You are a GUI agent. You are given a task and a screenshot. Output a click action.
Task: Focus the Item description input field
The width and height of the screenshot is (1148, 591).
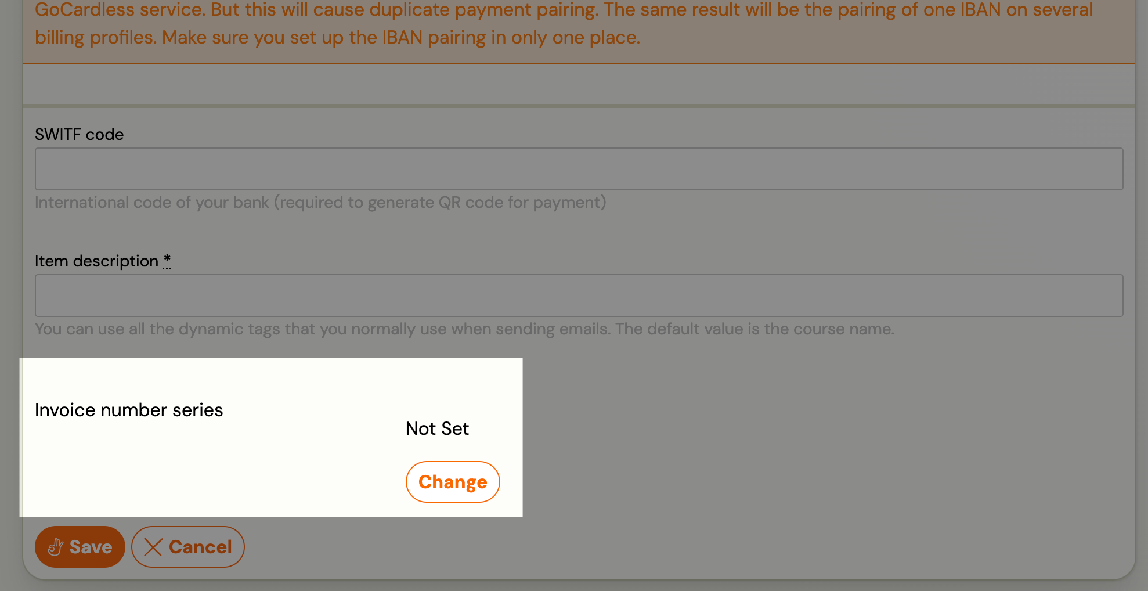(x=579, y=295)
